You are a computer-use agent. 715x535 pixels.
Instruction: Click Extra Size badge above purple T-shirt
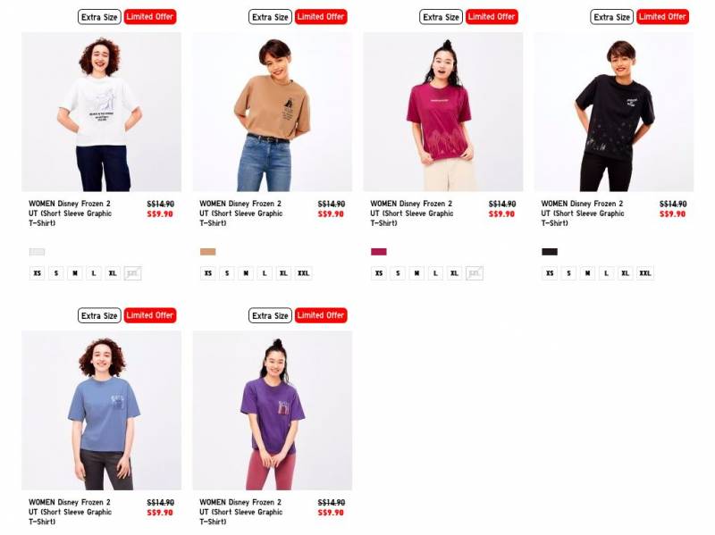pos(270,315)
